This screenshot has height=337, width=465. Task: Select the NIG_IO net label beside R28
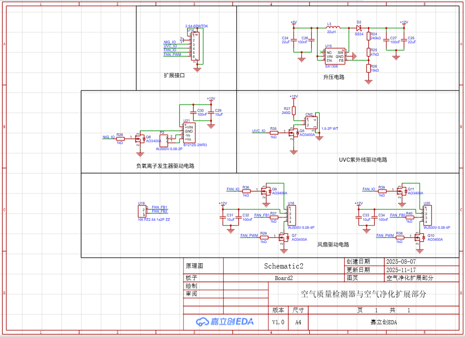[108, 137]
